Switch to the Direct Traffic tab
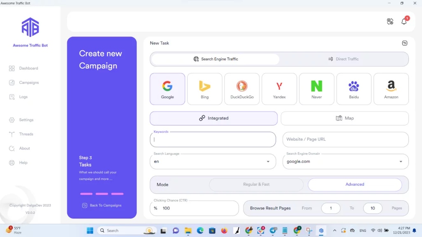 343,59
